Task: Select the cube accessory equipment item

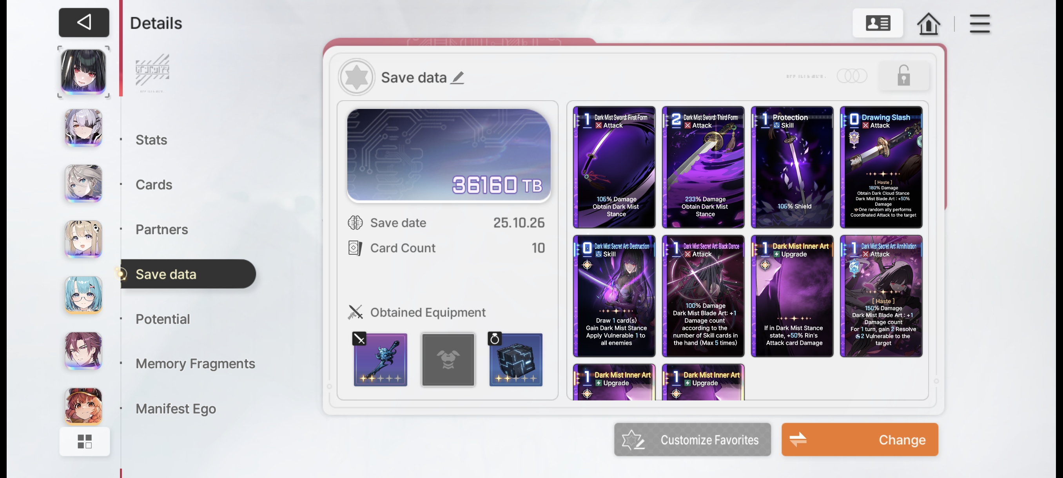Action: point(516,359)
